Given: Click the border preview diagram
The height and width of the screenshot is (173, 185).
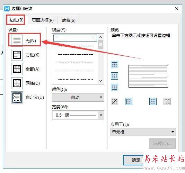Looking at the screenshot, I should coord(148,76).
